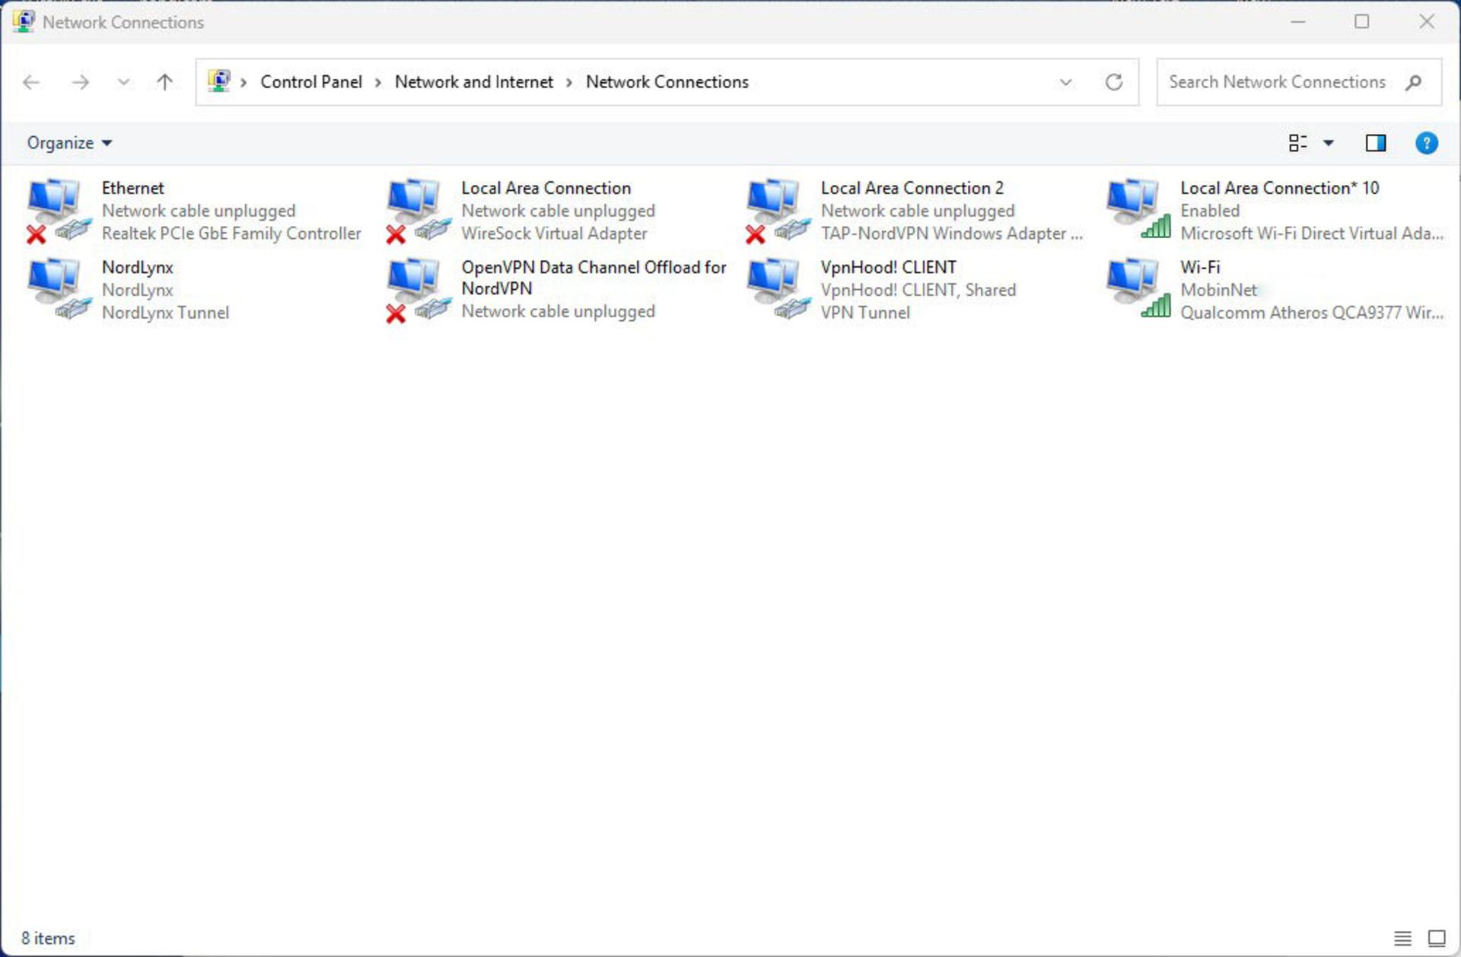Select the NordLynx adapter icon
Screen dimensions: 1461x957
click(59, 290)
